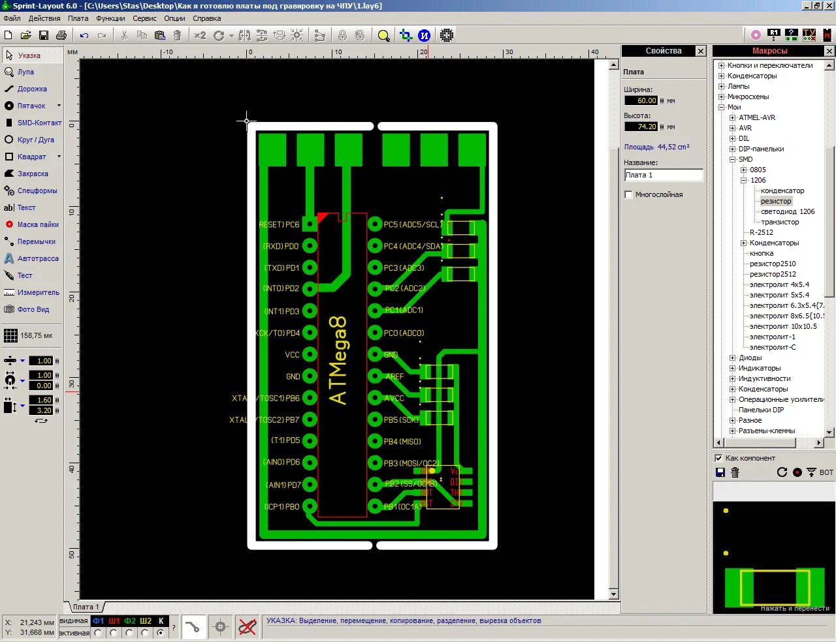Select the Закраска fill tool
This screenshot has height=642, width=836.
click(x=32, y=174)
